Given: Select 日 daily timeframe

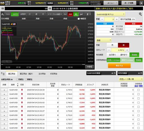Looking at the screenshot, I should [x=30, y=14].
